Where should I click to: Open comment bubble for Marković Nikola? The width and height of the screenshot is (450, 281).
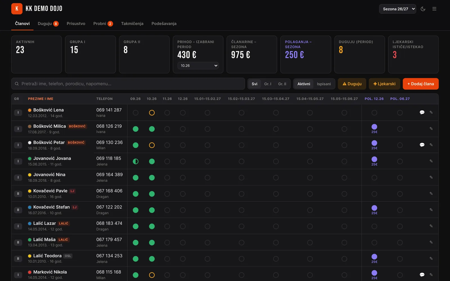(x=422, y=275)
